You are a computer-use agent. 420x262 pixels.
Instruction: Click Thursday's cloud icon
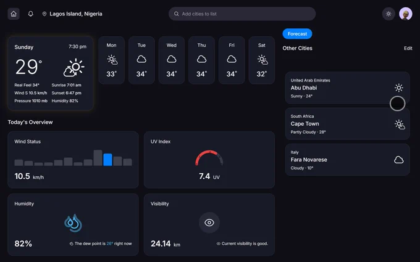[201, 59]
